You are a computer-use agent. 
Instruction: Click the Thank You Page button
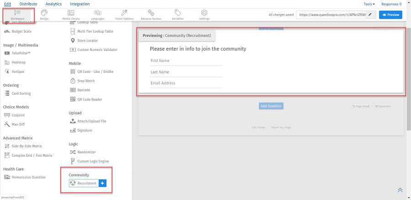(281, 128)
